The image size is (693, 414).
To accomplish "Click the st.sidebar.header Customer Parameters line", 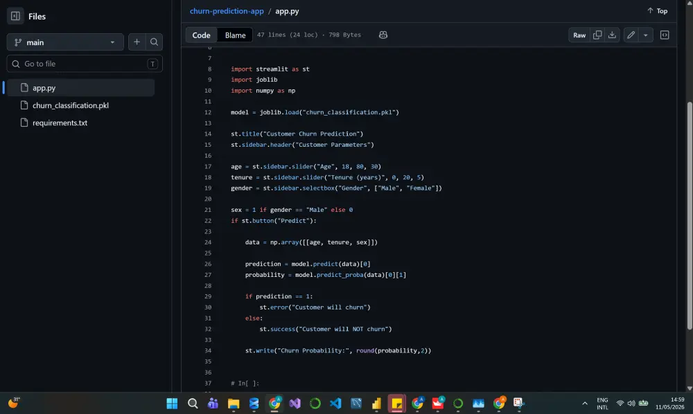I will (x=302, y=145).
